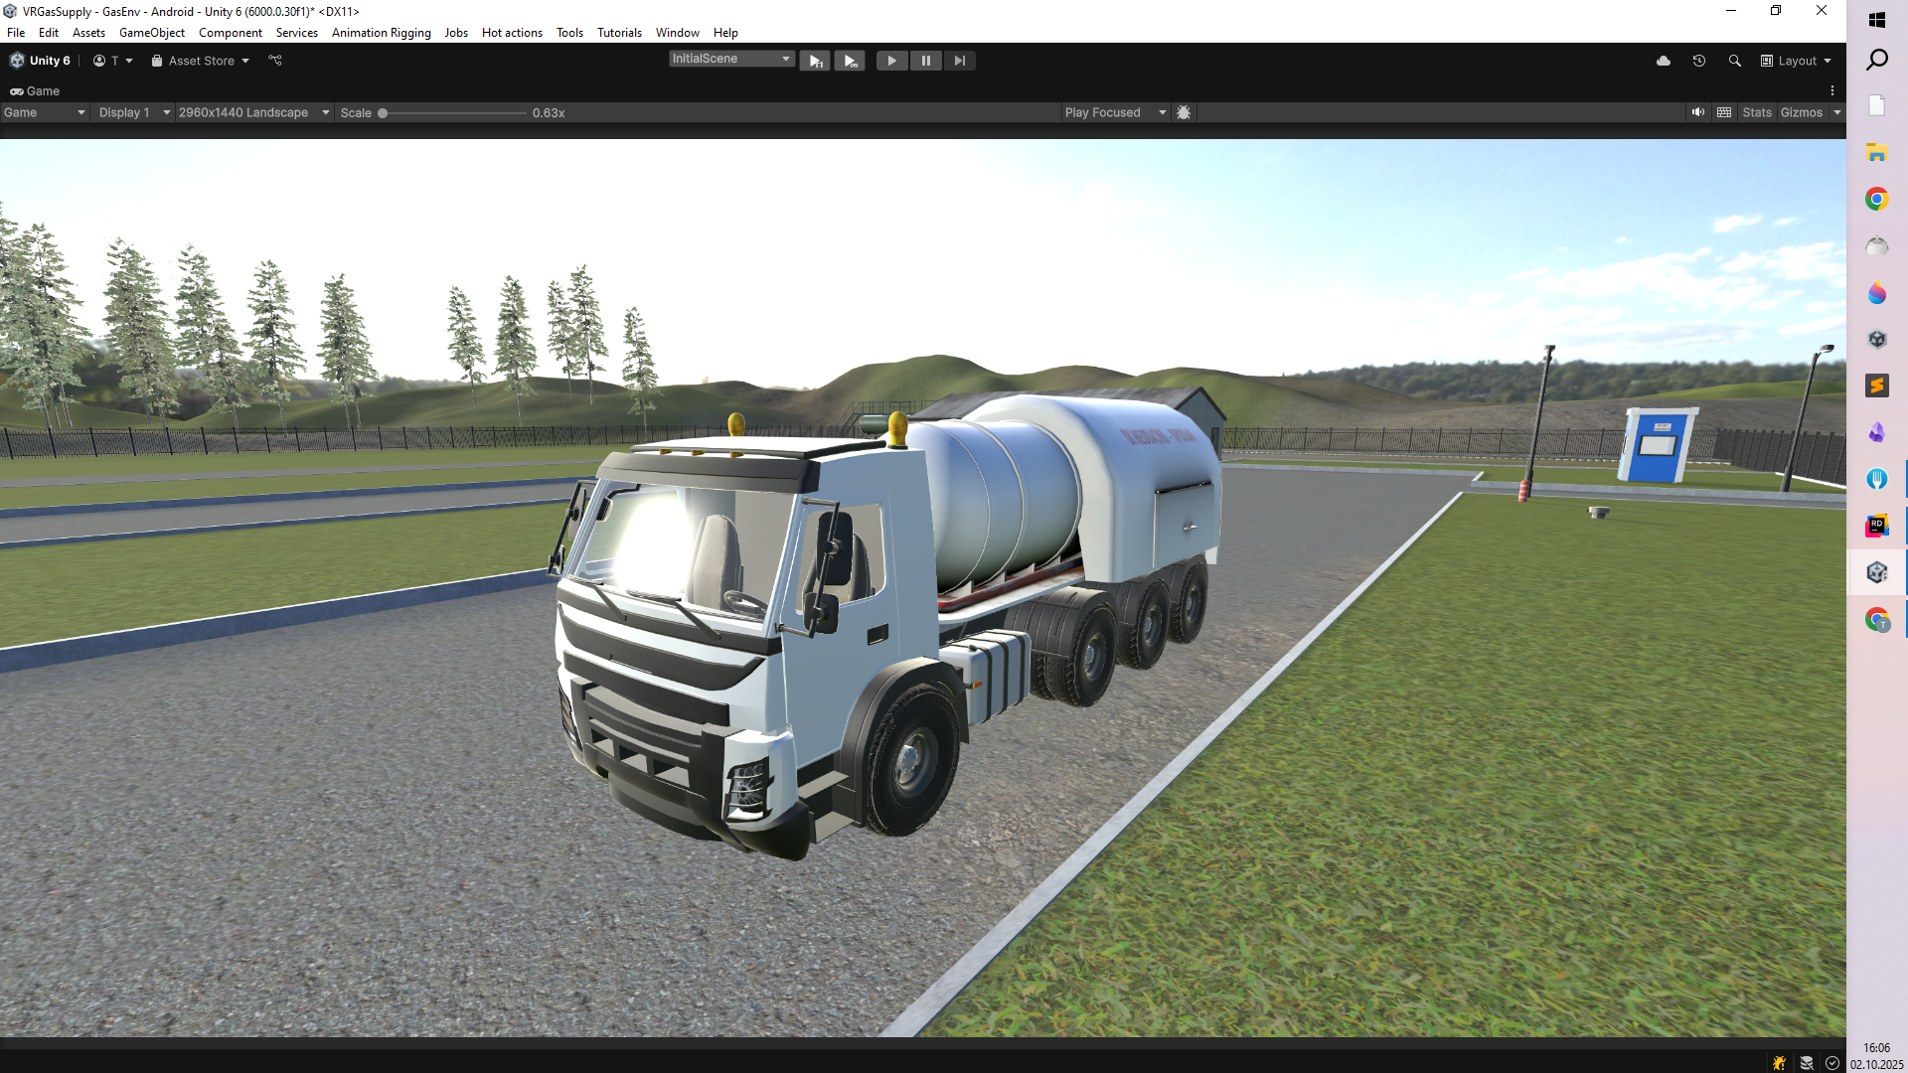The image size is (1908, 1073).
Task: Click the Scale slider handle
Action: coord(383,112)
